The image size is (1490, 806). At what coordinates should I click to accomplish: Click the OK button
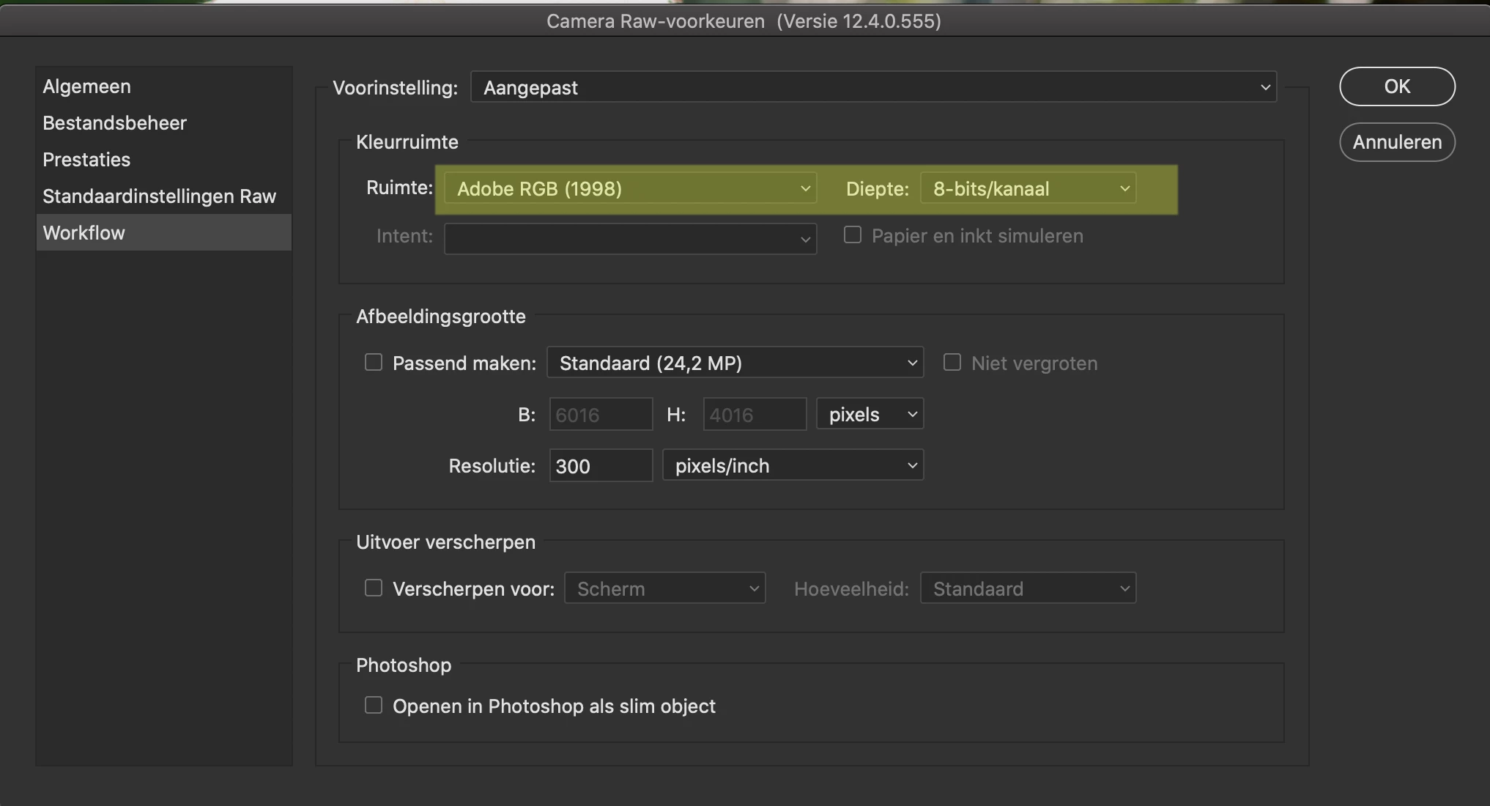click(1397, 86)
